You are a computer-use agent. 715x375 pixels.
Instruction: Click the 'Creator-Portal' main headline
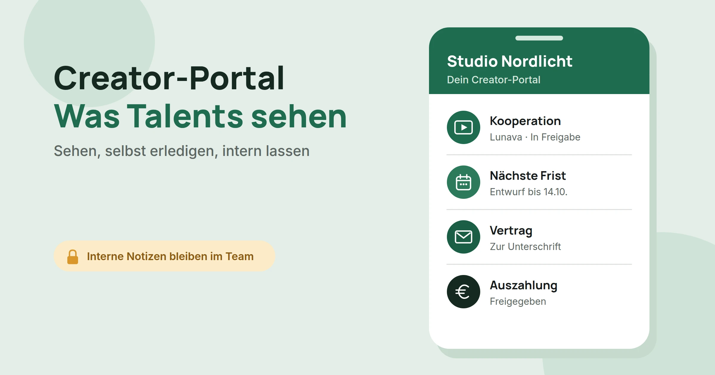[169, 78]
